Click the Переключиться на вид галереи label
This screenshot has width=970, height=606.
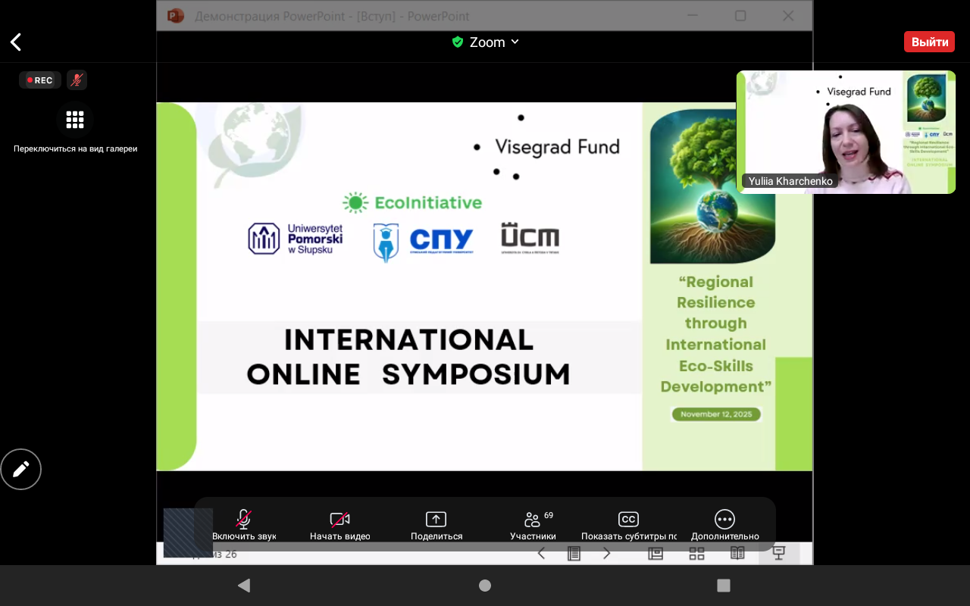point(75,149)
